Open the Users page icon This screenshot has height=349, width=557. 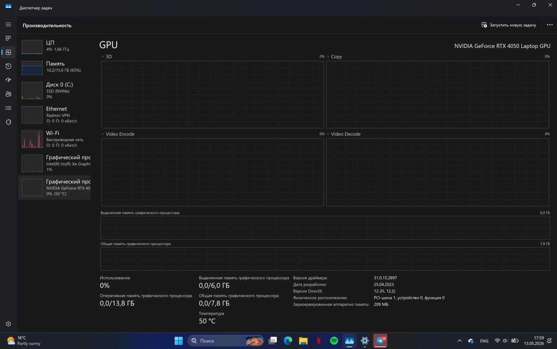(x=8, y=94)
